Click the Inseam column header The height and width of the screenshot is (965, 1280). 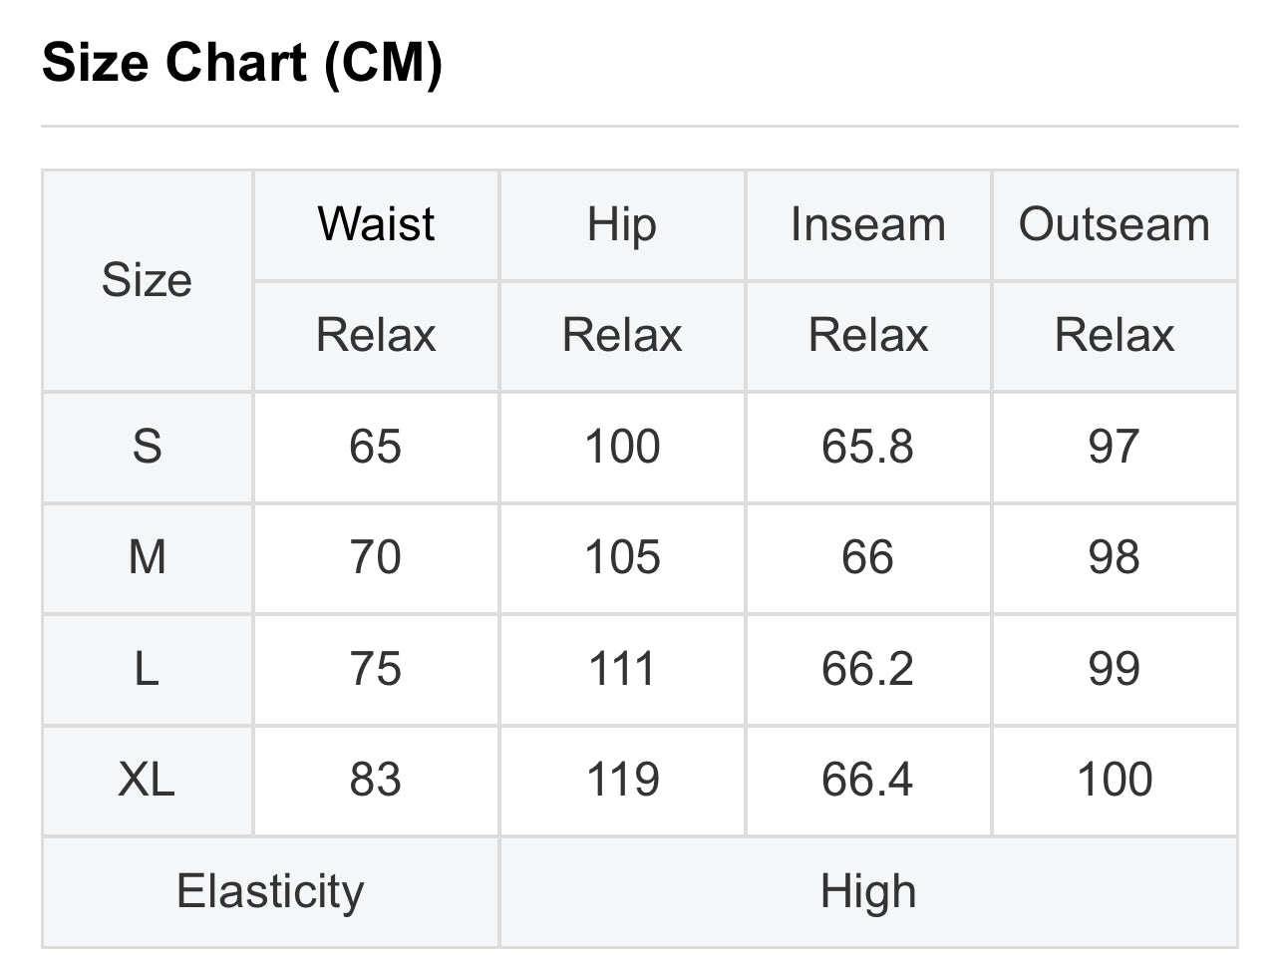point(867,224)
